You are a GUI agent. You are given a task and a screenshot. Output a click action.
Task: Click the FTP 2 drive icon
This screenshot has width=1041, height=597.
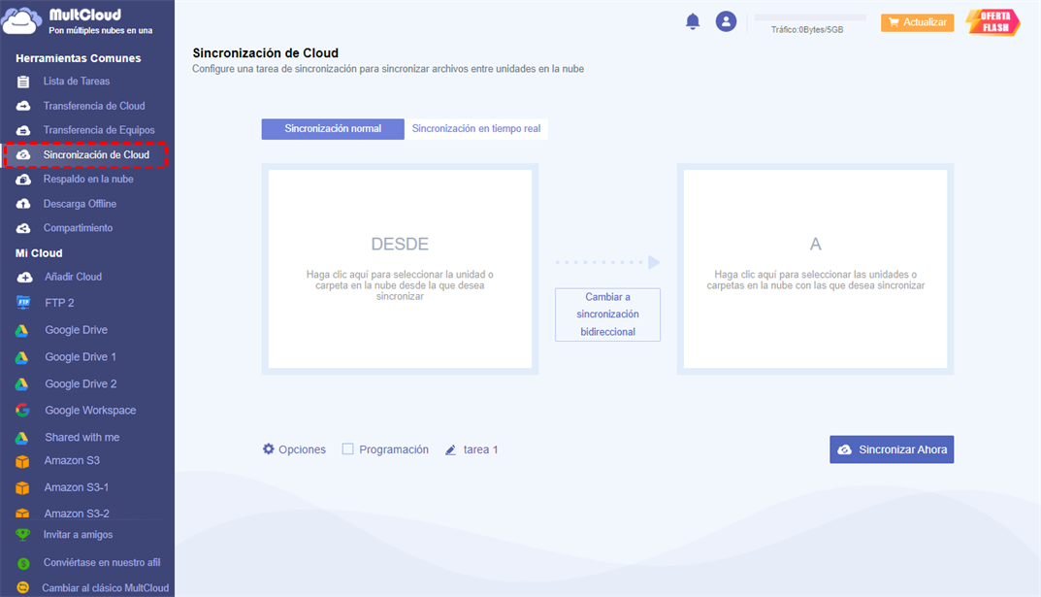(23, 303)
